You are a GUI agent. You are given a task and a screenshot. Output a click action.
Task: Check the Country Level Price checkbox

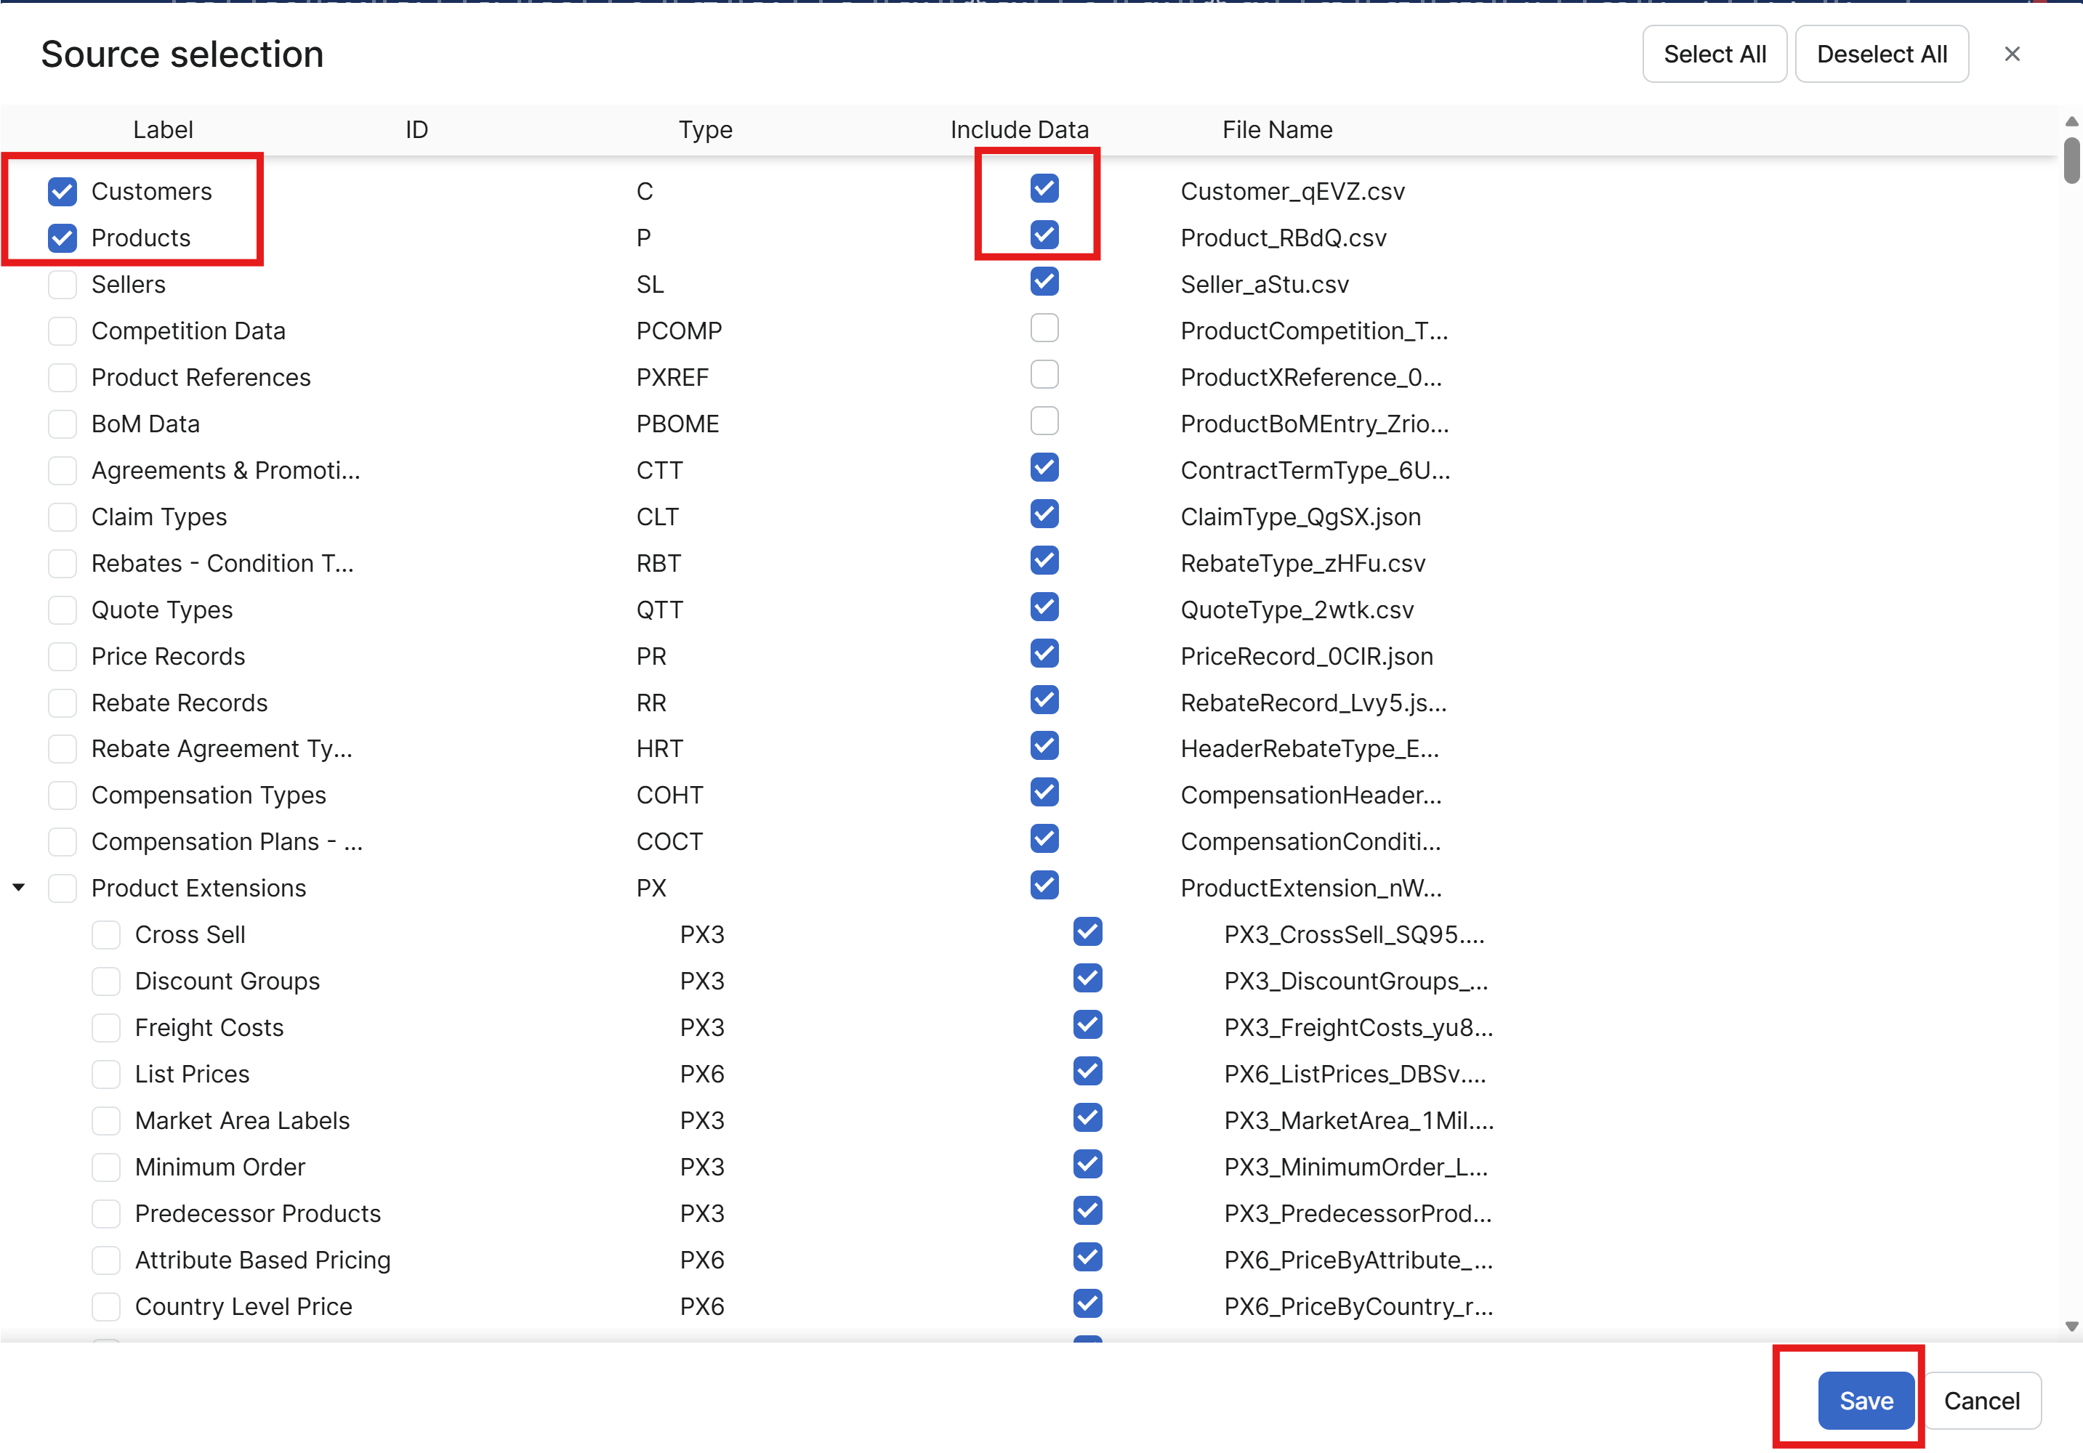click(106, 1307)
